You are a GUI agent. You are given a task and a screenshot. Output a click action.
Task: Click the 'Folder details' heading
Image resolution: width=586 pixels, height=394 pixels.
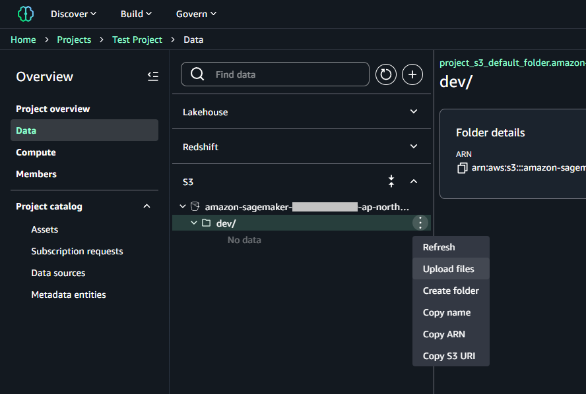tap(490, 132)
